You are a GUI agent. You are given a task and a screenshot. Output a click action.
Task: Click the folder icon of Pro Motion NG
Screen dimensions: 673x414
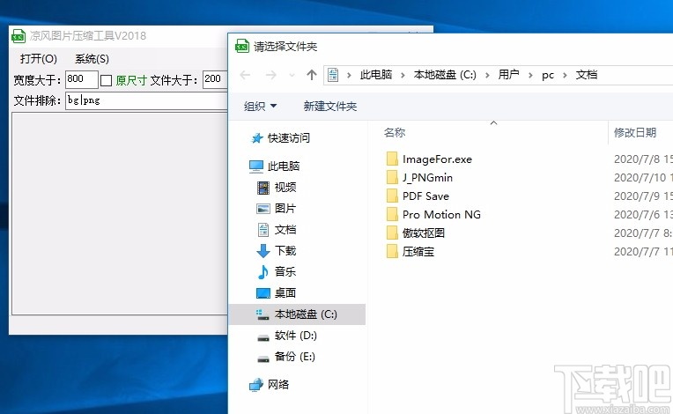point(392,215)
